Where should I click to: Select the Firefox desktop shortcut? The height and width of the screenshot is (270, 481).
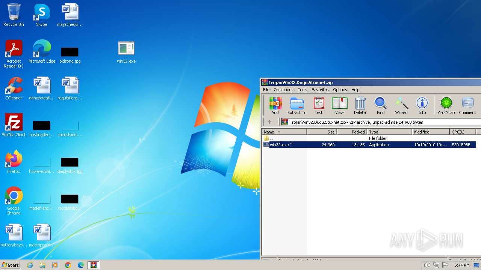coord(14,162)
